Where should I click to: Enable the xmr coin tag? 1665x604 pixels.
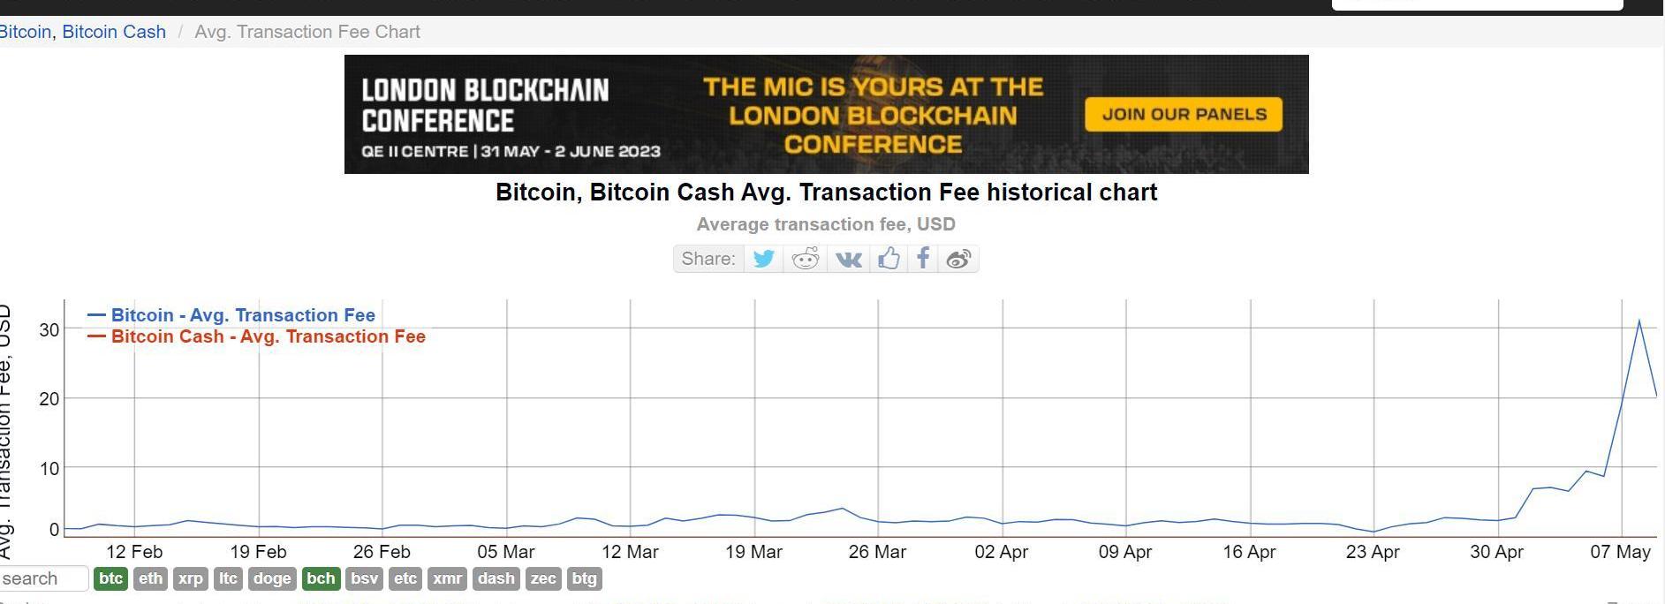click(448, 578)
